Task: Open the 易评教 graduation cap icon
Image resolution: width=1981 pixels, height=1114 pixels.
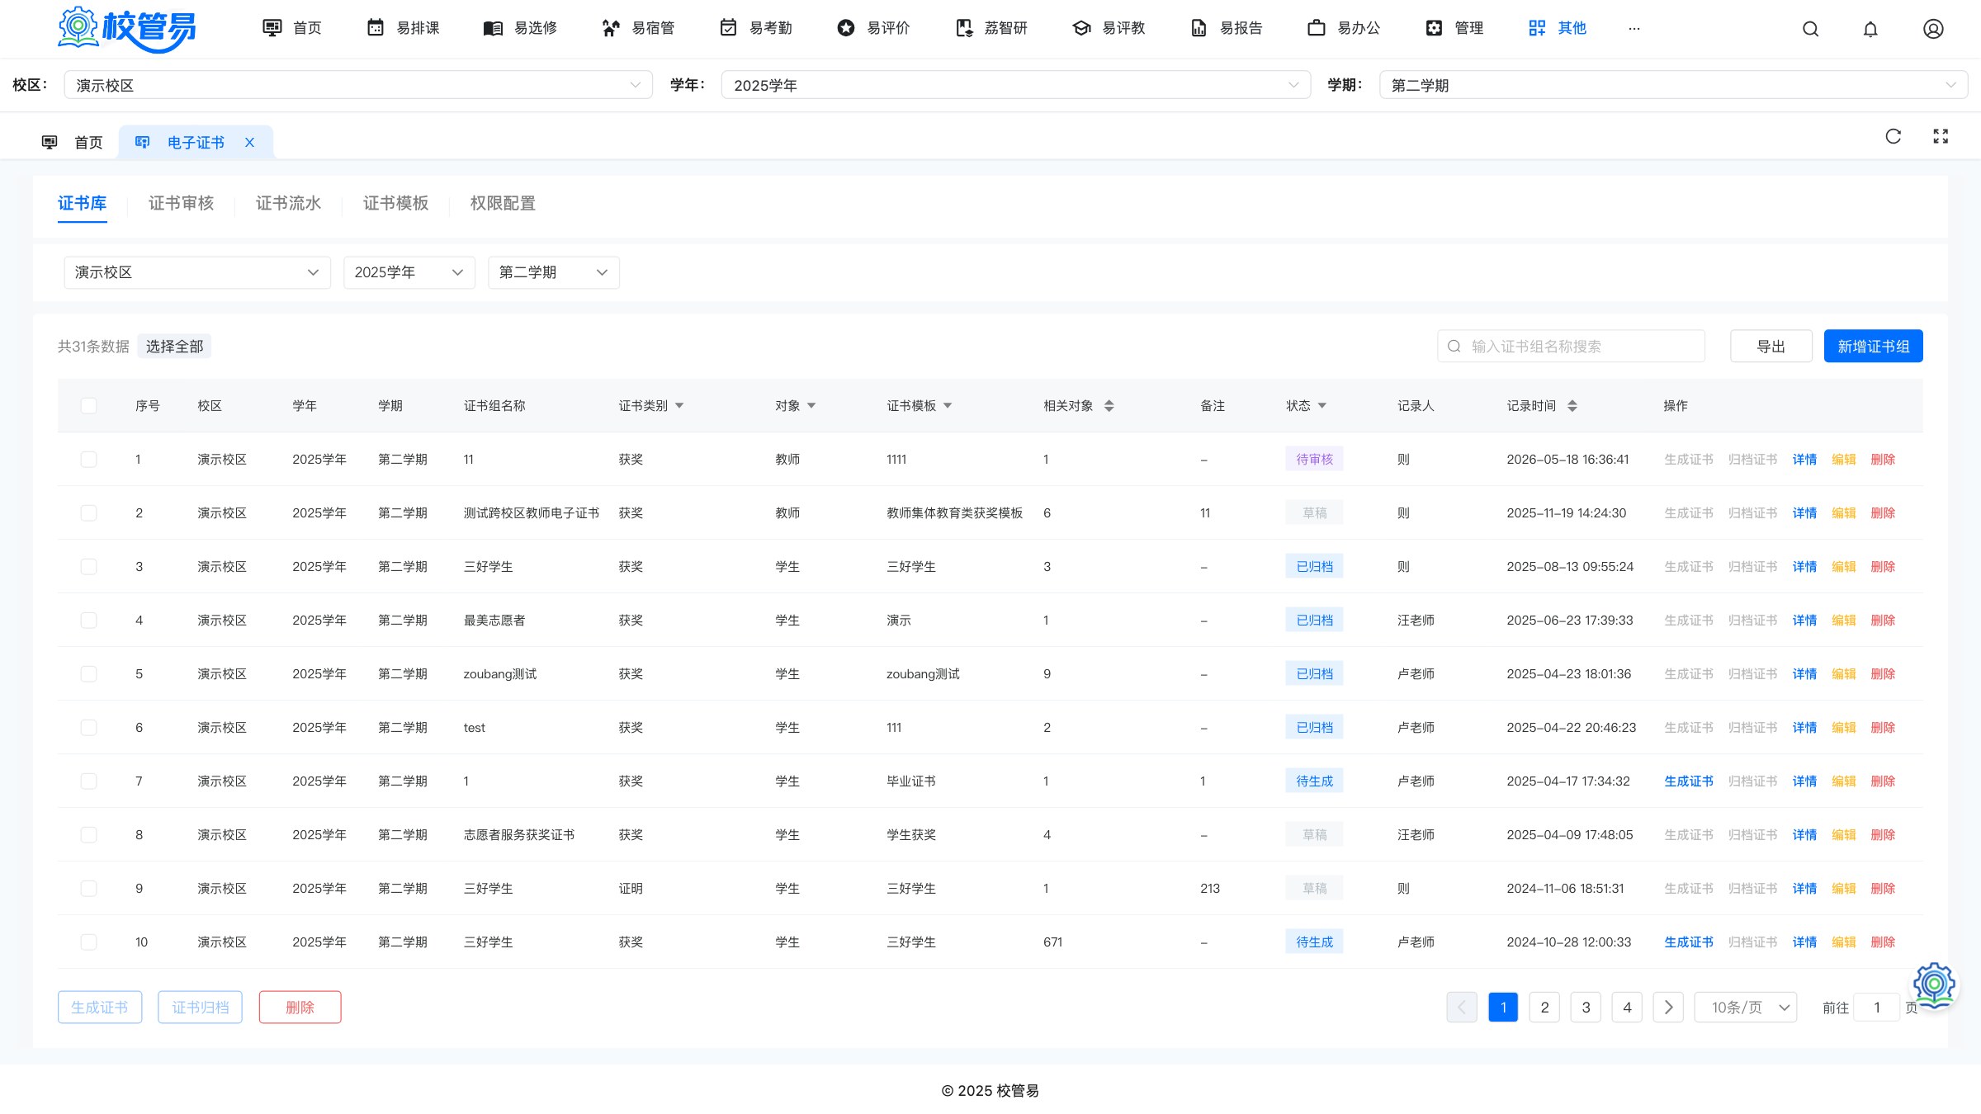Action: point(1081,28)
